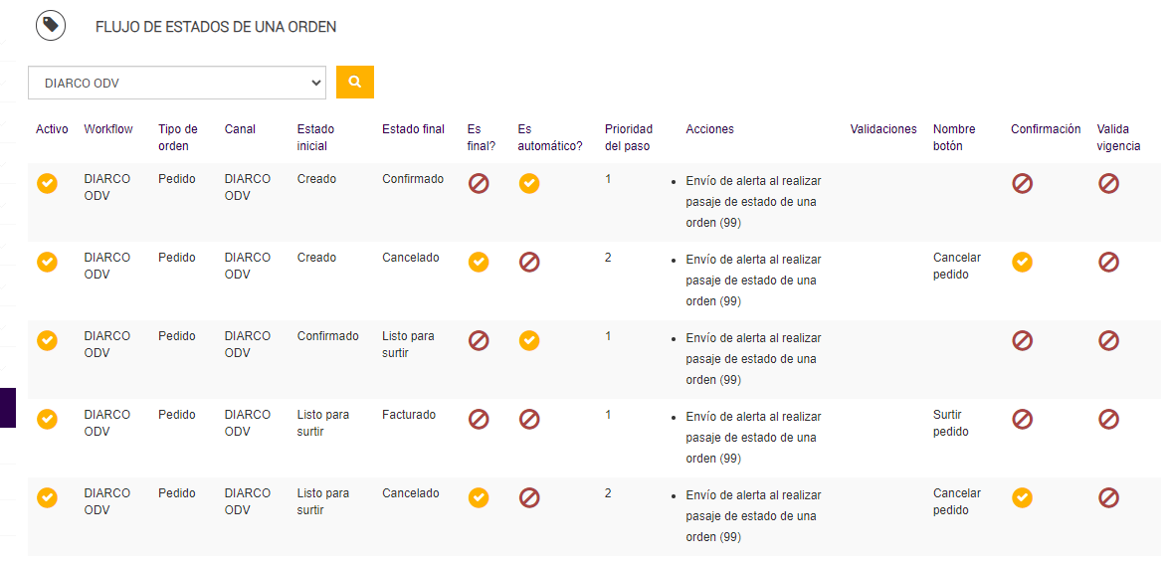Click priority number 2 in last row
The image size is (1168, 564).
coord(608,493)
